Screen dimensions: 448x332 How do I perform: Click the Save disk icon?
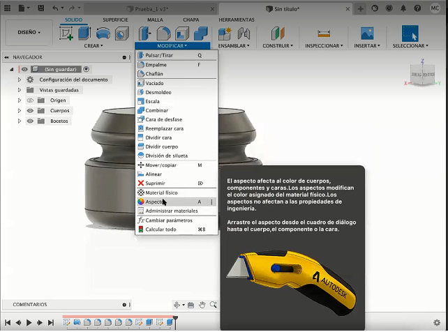click(x=41, y=8)
